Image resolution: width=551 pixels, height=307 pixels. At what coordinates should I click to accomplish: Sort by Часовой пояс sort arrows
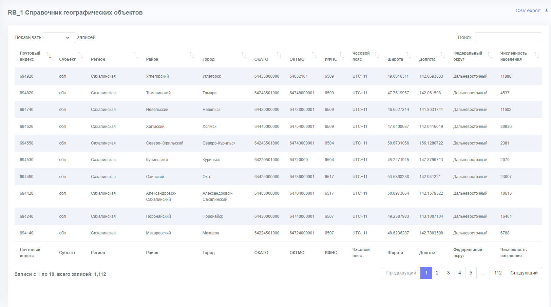(377, 55)
